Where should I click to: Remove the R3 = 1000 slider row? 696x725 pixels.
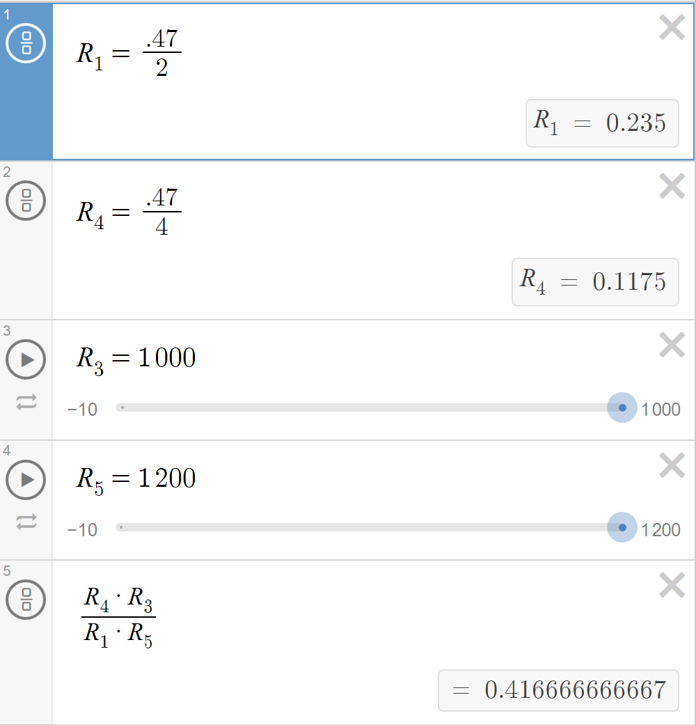(x=672, y=345)
